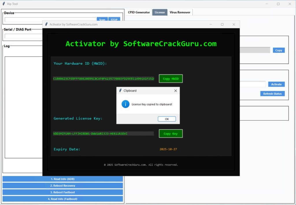Close the Clipboard dialog with X

175,91
